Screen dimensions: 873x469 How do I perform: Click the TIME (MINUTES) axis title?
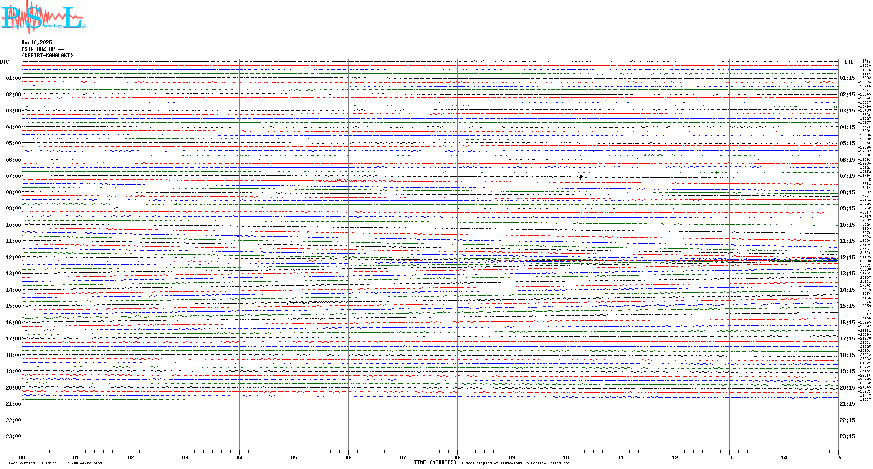coord(435,462)
